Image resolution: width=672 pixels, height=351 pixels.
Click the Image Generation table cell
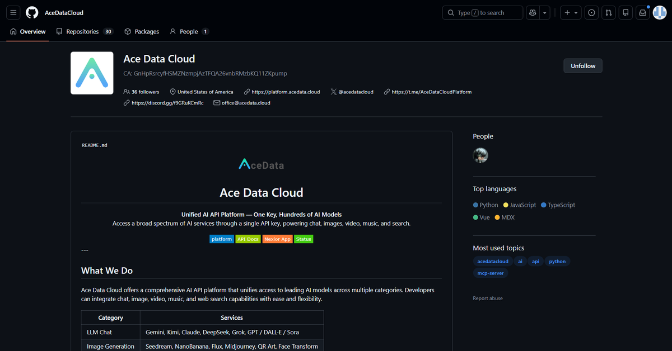point(110,347)
